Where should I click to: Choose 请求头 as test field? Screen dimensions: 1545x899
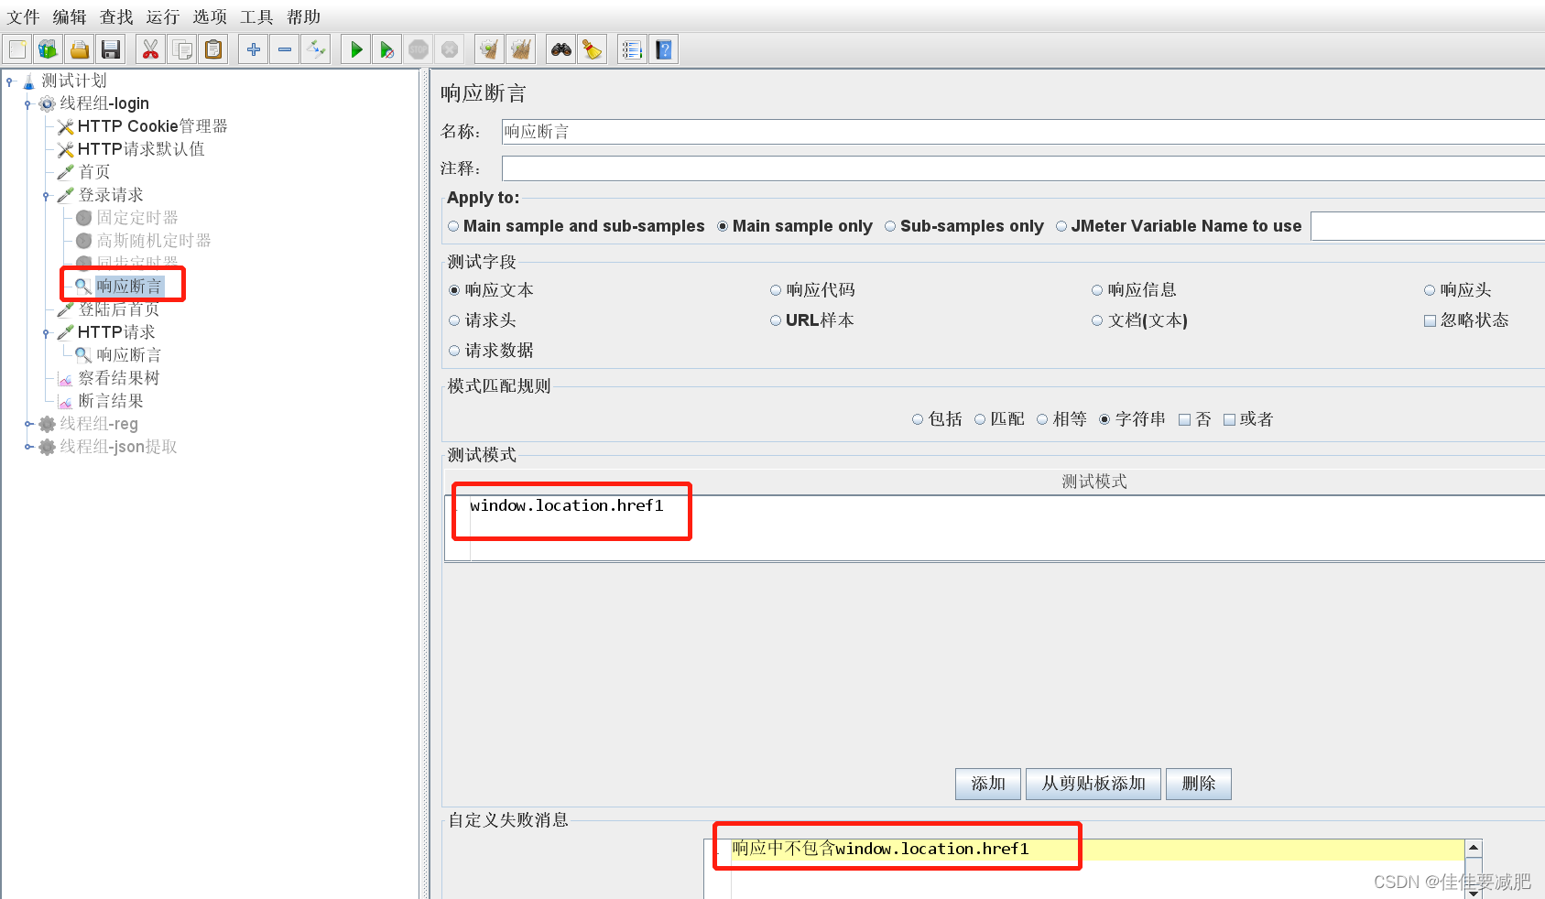(483, 320)
